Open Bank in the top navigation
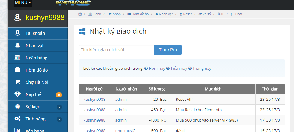This screenshot has height=132, width=294. 95,14
